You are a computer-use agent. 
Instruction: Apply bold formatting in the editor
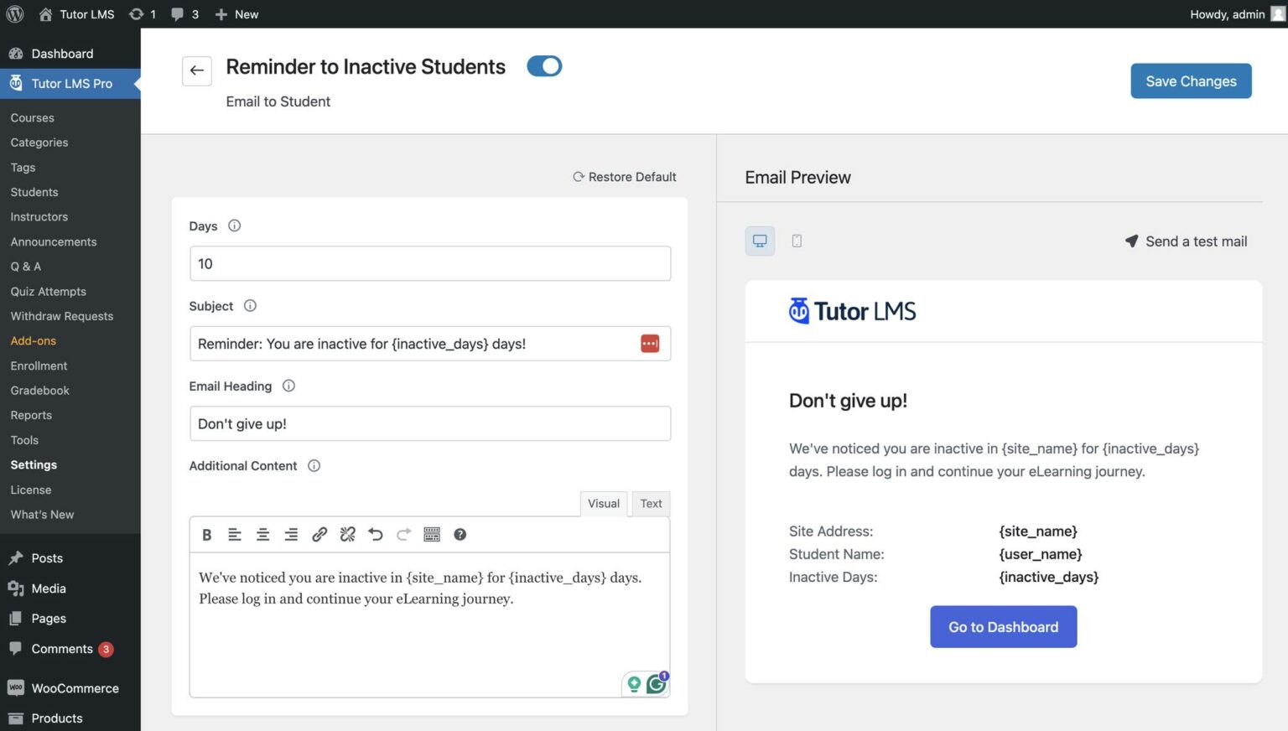[x=206, y=534]
